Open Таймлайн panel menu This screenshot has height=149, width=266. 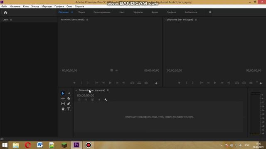(x=108, y=90)
